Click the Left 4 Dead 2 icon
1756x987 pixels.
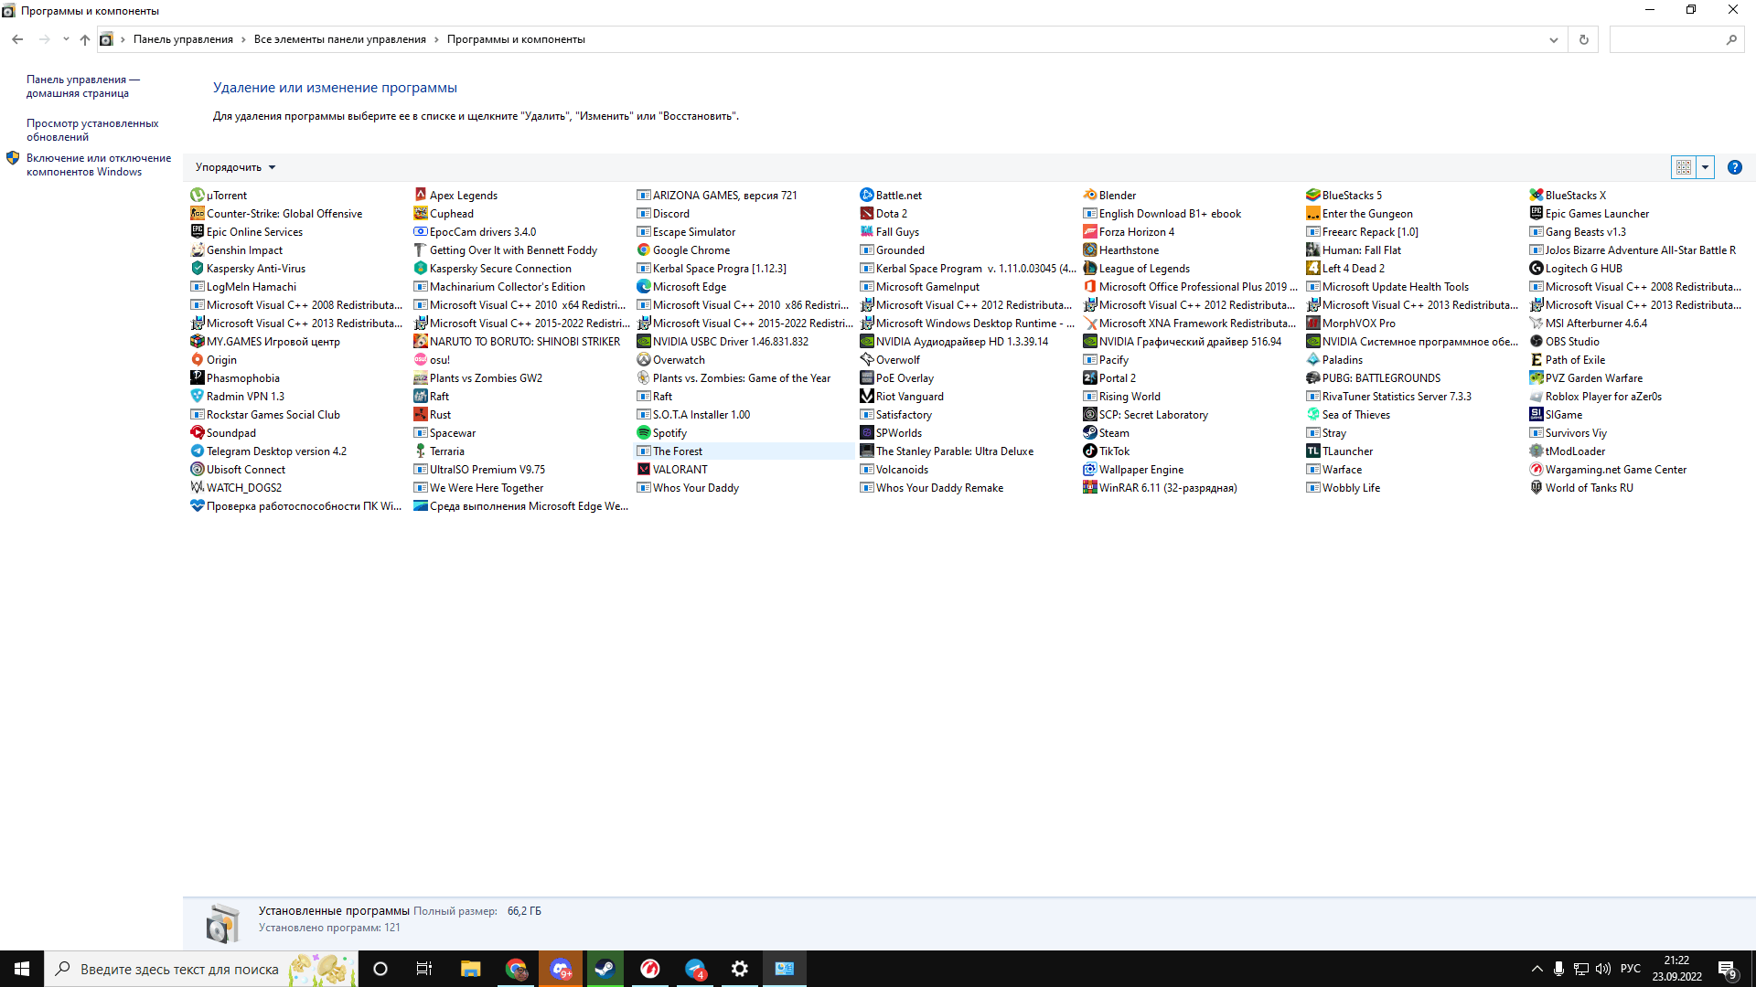click(x=1312, y=268)
